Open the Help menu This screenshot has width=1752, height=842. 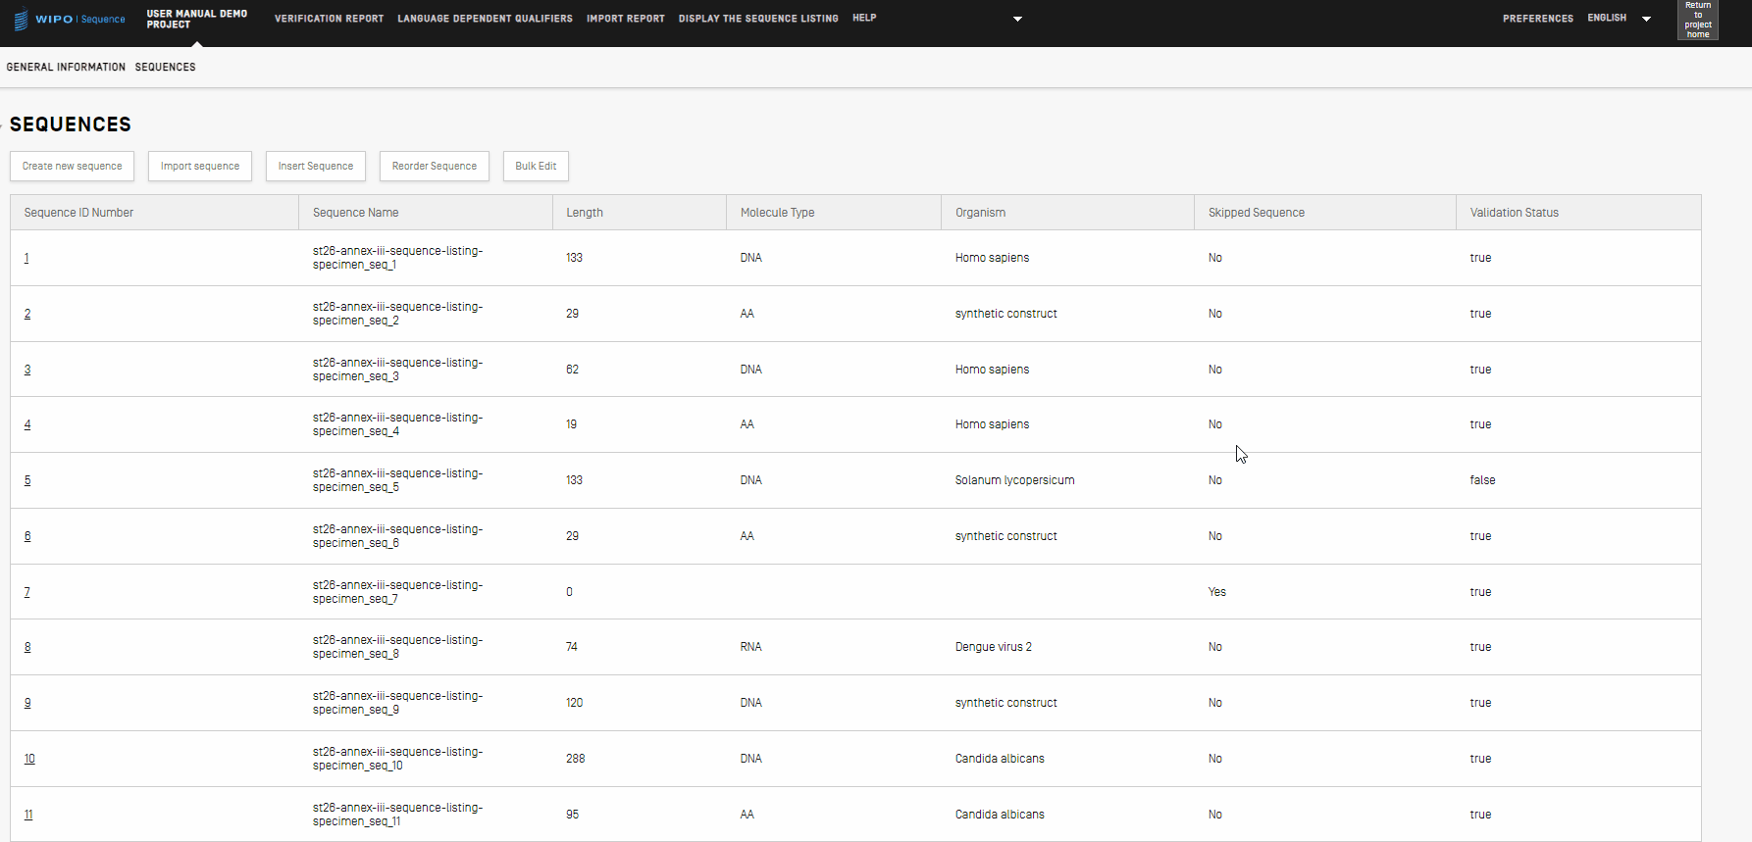point(863,19)
